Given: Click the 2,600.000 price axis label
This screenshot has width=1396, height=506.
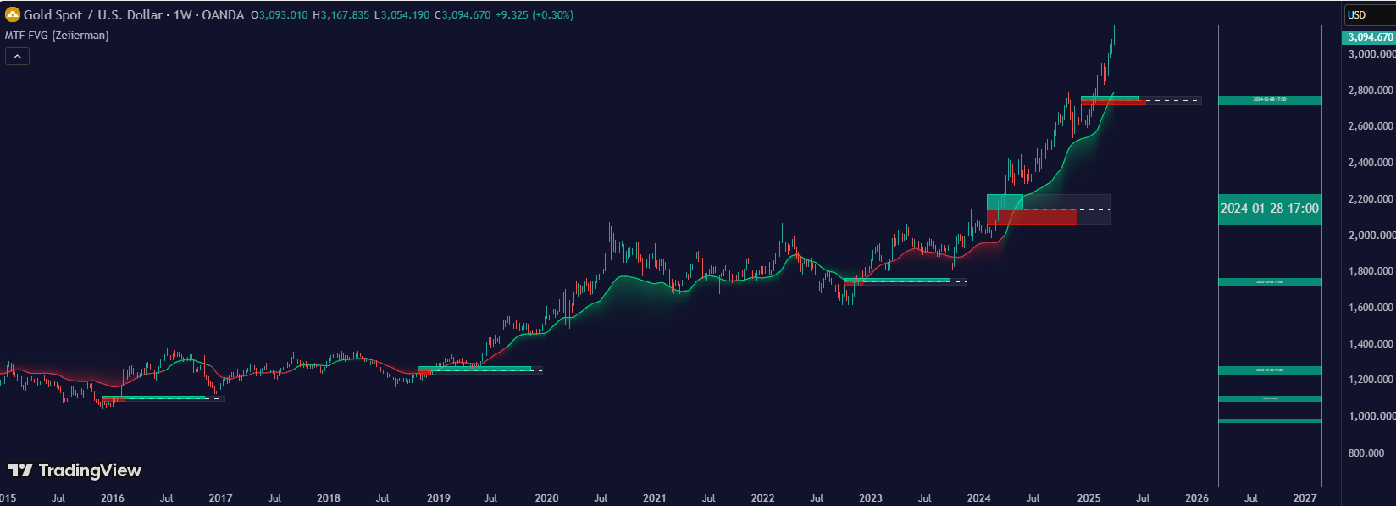Looking at the screenshot, I should pos(1371,126).
